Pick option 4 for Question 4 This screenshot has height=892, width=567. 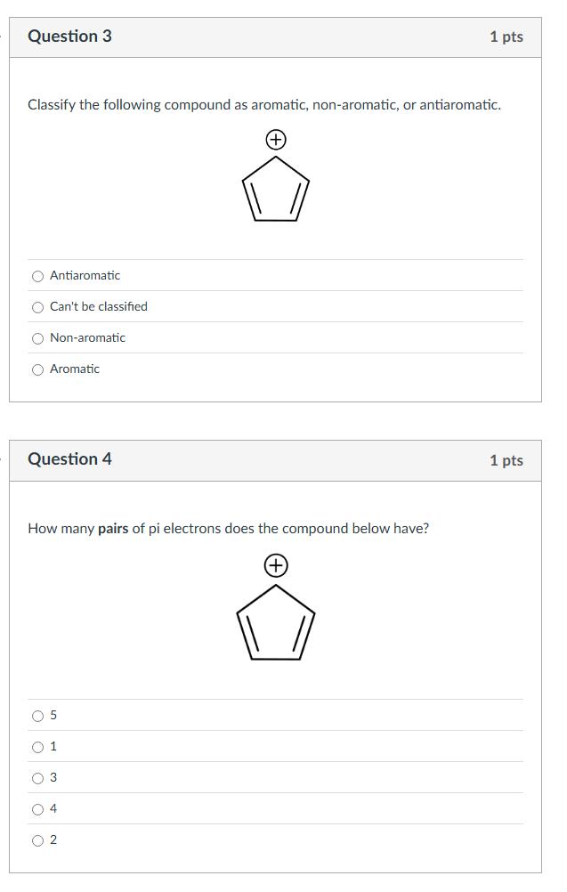pyautogui.click(x=39, y=808)
